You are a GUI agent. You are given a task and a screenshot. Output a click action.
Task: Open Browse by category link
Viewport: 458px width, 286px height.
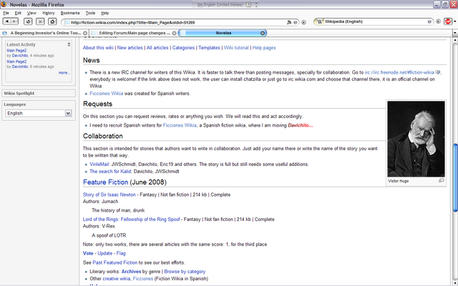185,272
